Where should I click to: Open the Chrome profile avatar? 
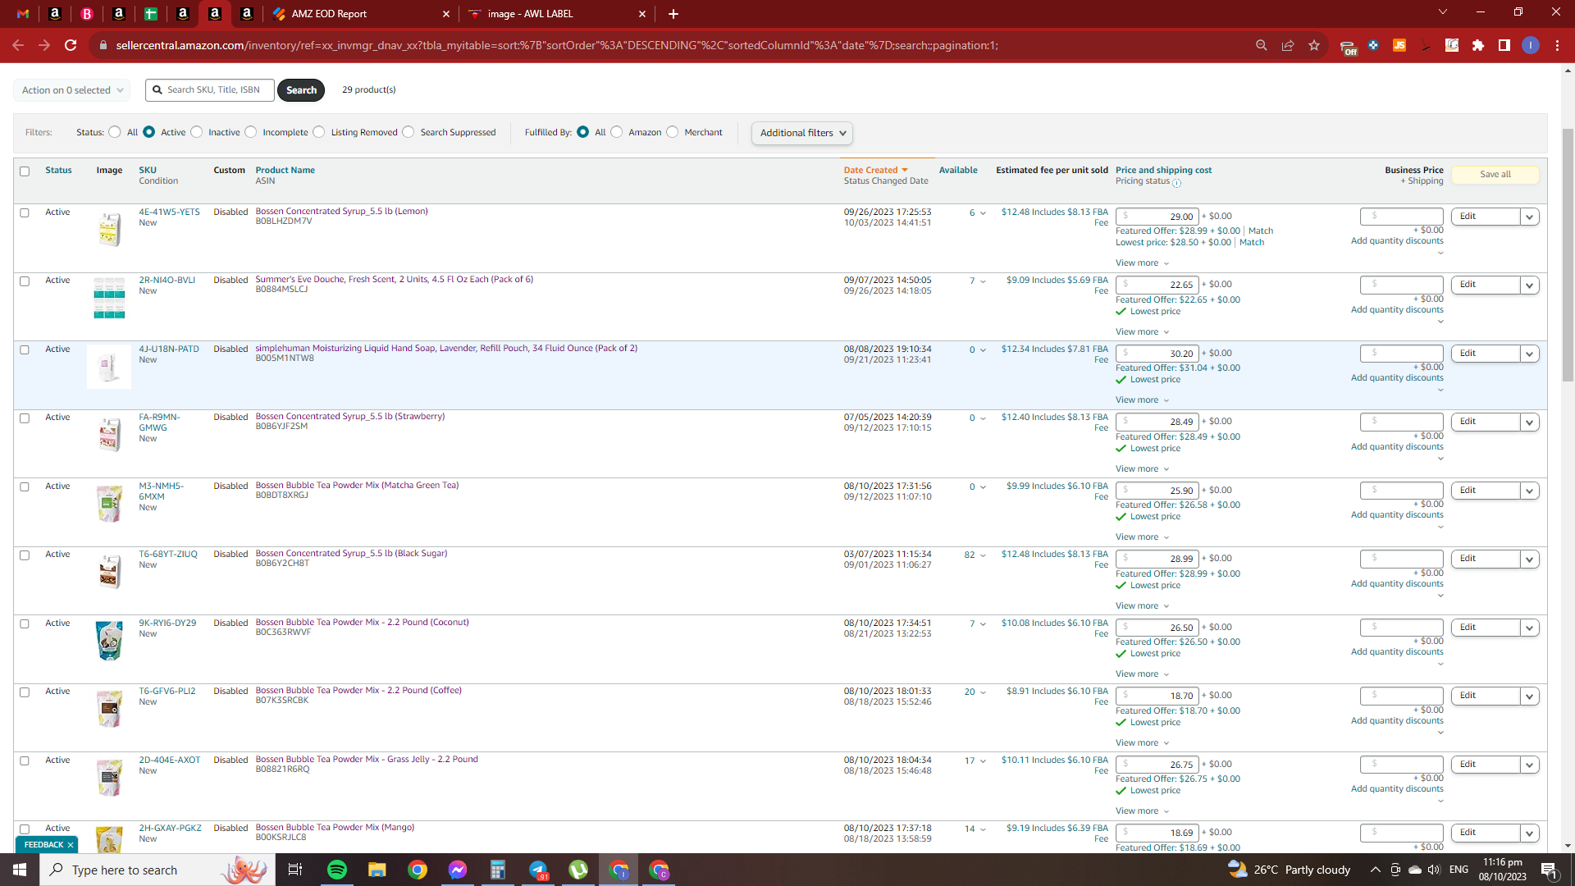click(1531, 45)
